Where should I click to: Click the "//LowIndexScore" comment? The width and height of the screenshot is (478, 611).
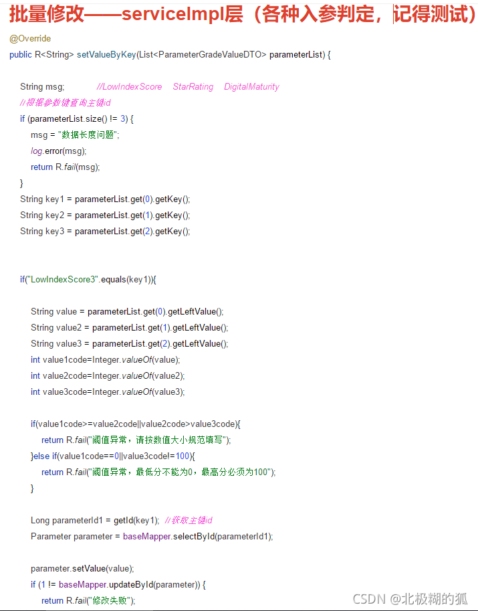point(129,86)
